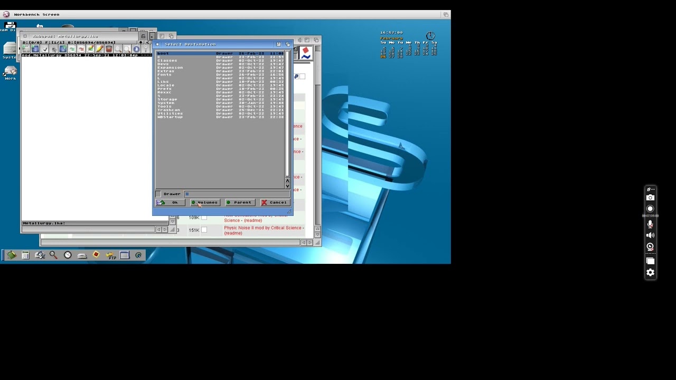Select the 'Locale' drawer row
The width and height of the screenshot is (676, 380).
(221, 85)
